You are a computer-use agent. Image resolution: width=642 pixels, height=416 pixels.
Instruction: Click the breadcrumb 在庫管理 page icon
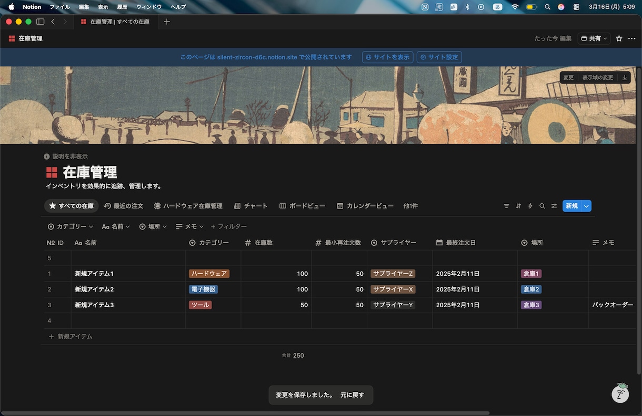coord(12,38)
